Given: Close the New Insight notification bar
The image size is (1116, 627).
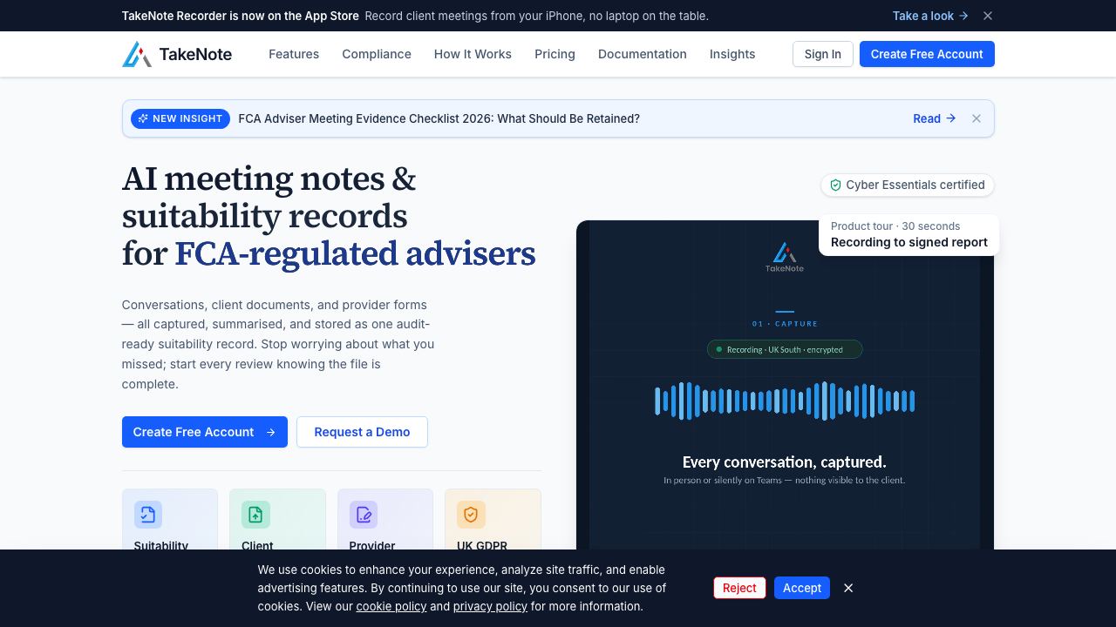Looking at the screenshot, I should [976, 118].
